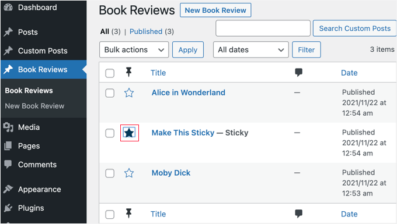The height and width of the screenshot is (224, 397).
Task: Open Posts in the sidebar menu
Action: pos(28,32)
